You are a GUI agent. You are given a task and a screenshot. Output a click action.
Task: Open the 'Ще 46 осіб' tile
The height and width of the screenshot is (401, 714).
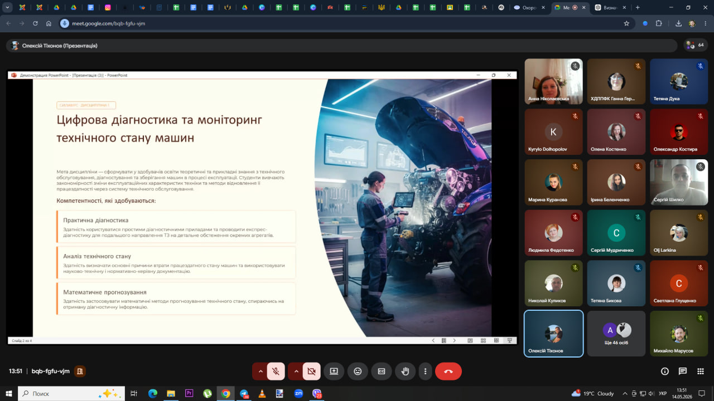(616, 333)
